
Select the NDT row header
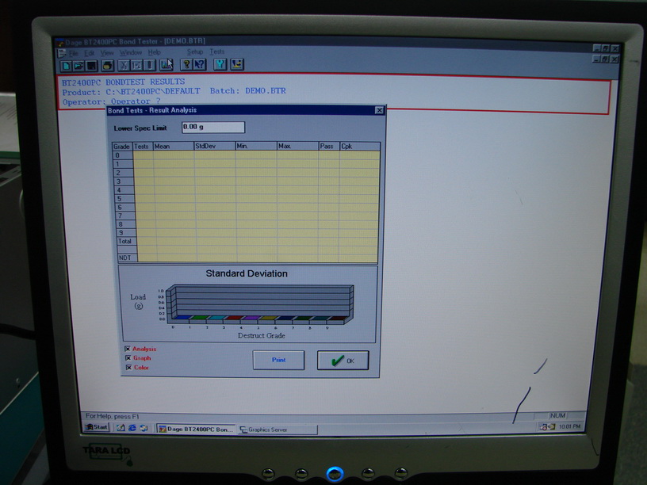click(x=126, y=258)
